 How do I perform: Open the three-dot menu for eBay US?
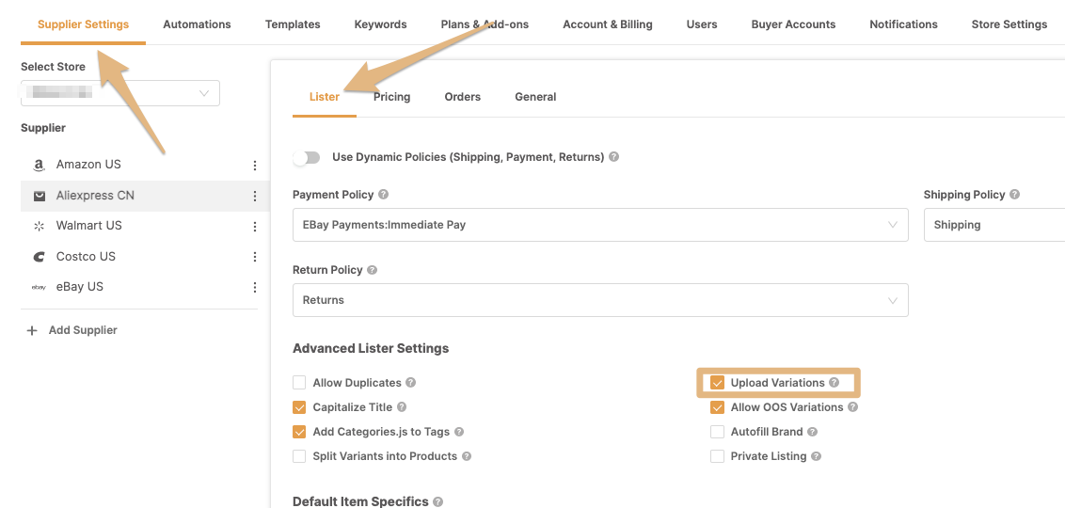pos(255,287)
